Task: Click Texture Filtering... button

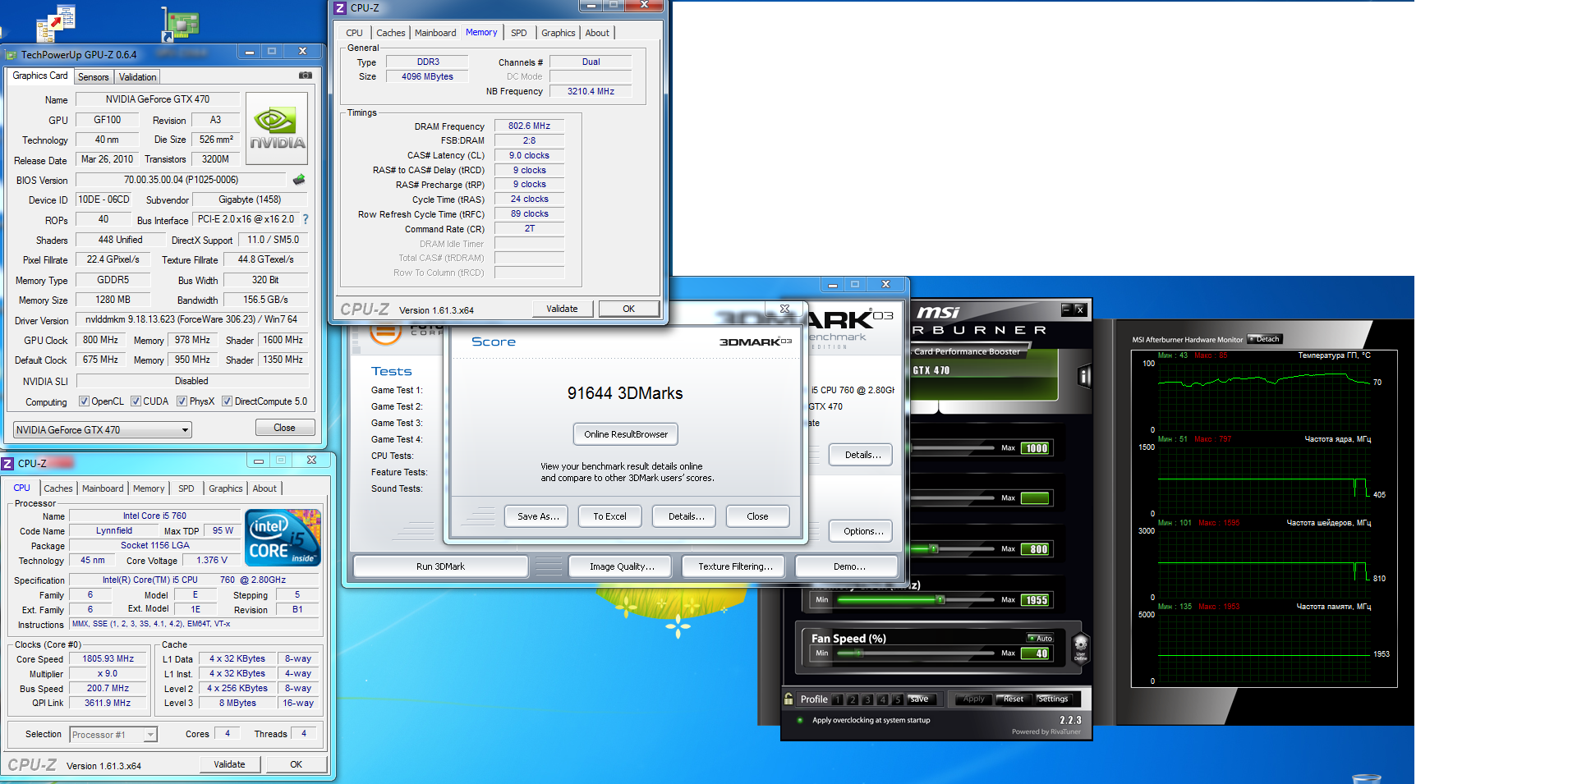Action: coord(735,566)
